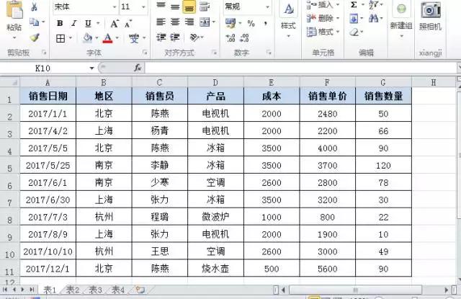Increase decimal places
461x299 pixels.
click(x=230, y=38)
